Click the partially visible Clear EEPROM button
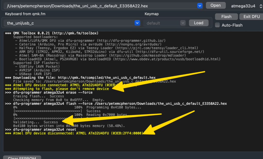 pos(22,157)
